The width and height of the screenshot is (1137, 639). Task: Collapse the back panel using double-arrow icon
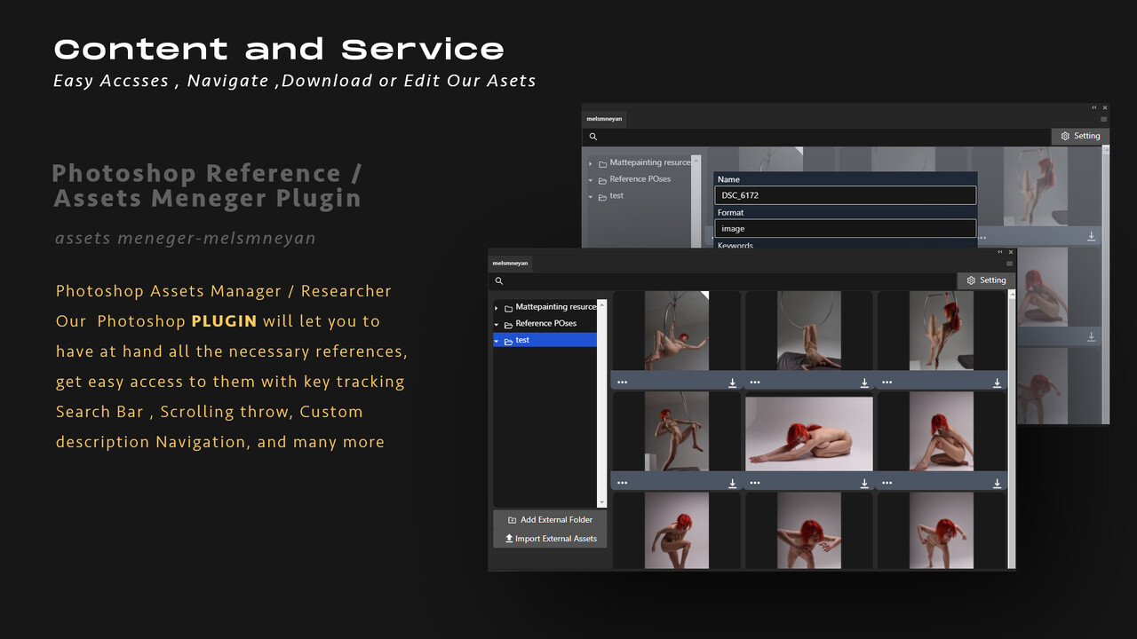[1094, 107]
